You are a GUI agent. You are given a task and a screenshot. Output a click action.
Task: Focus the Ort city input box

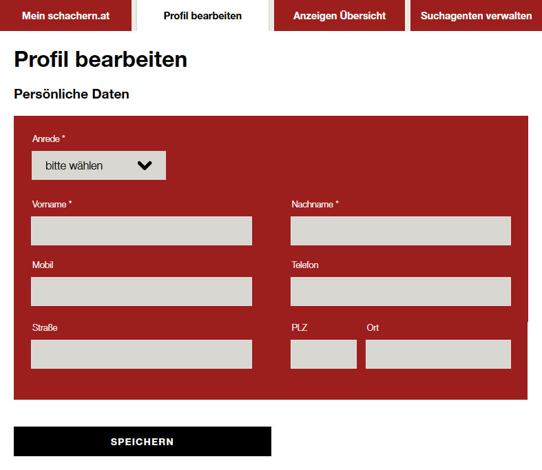438,354
